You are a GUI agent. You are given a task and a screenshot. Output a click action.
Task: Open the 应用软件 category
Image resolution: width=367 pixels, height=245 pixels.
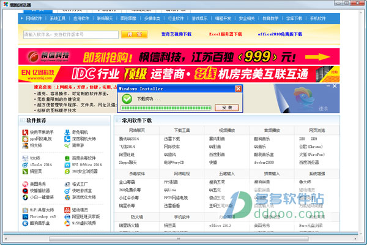(x=81, y=18)
